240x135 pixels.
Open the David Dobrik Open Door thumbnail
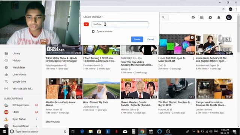(x=214, y=45)
